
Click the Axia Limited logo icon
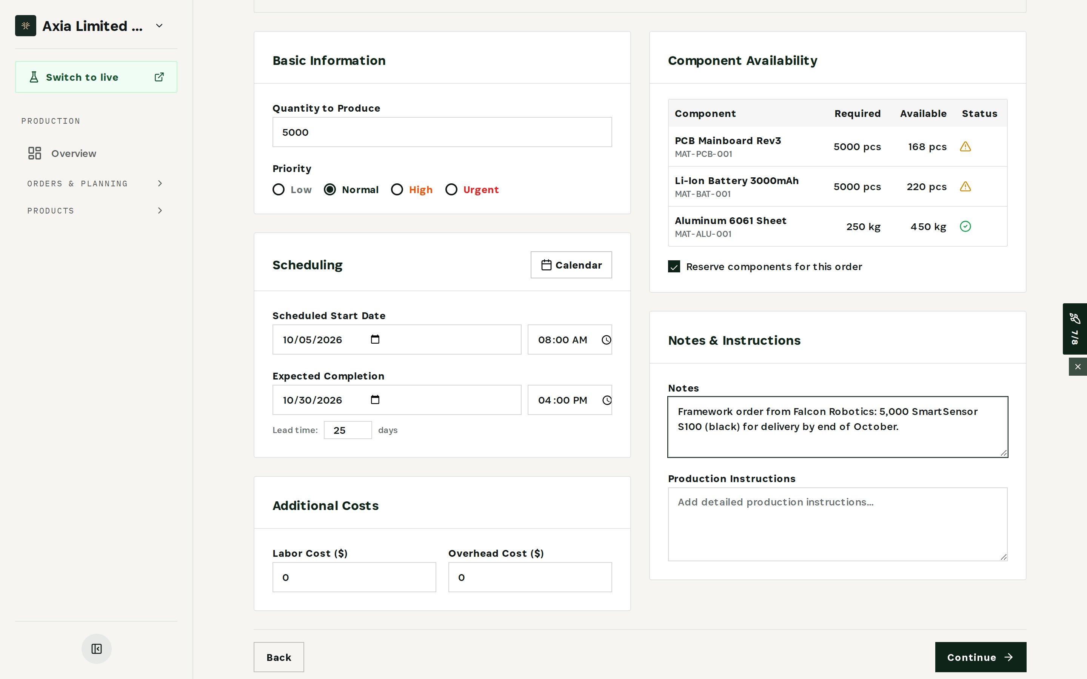pyautogui.click(x=26, y=26)
